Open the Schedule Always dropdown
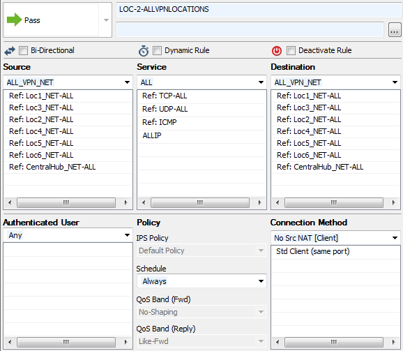Screen dimensions: 403x351 201,281
